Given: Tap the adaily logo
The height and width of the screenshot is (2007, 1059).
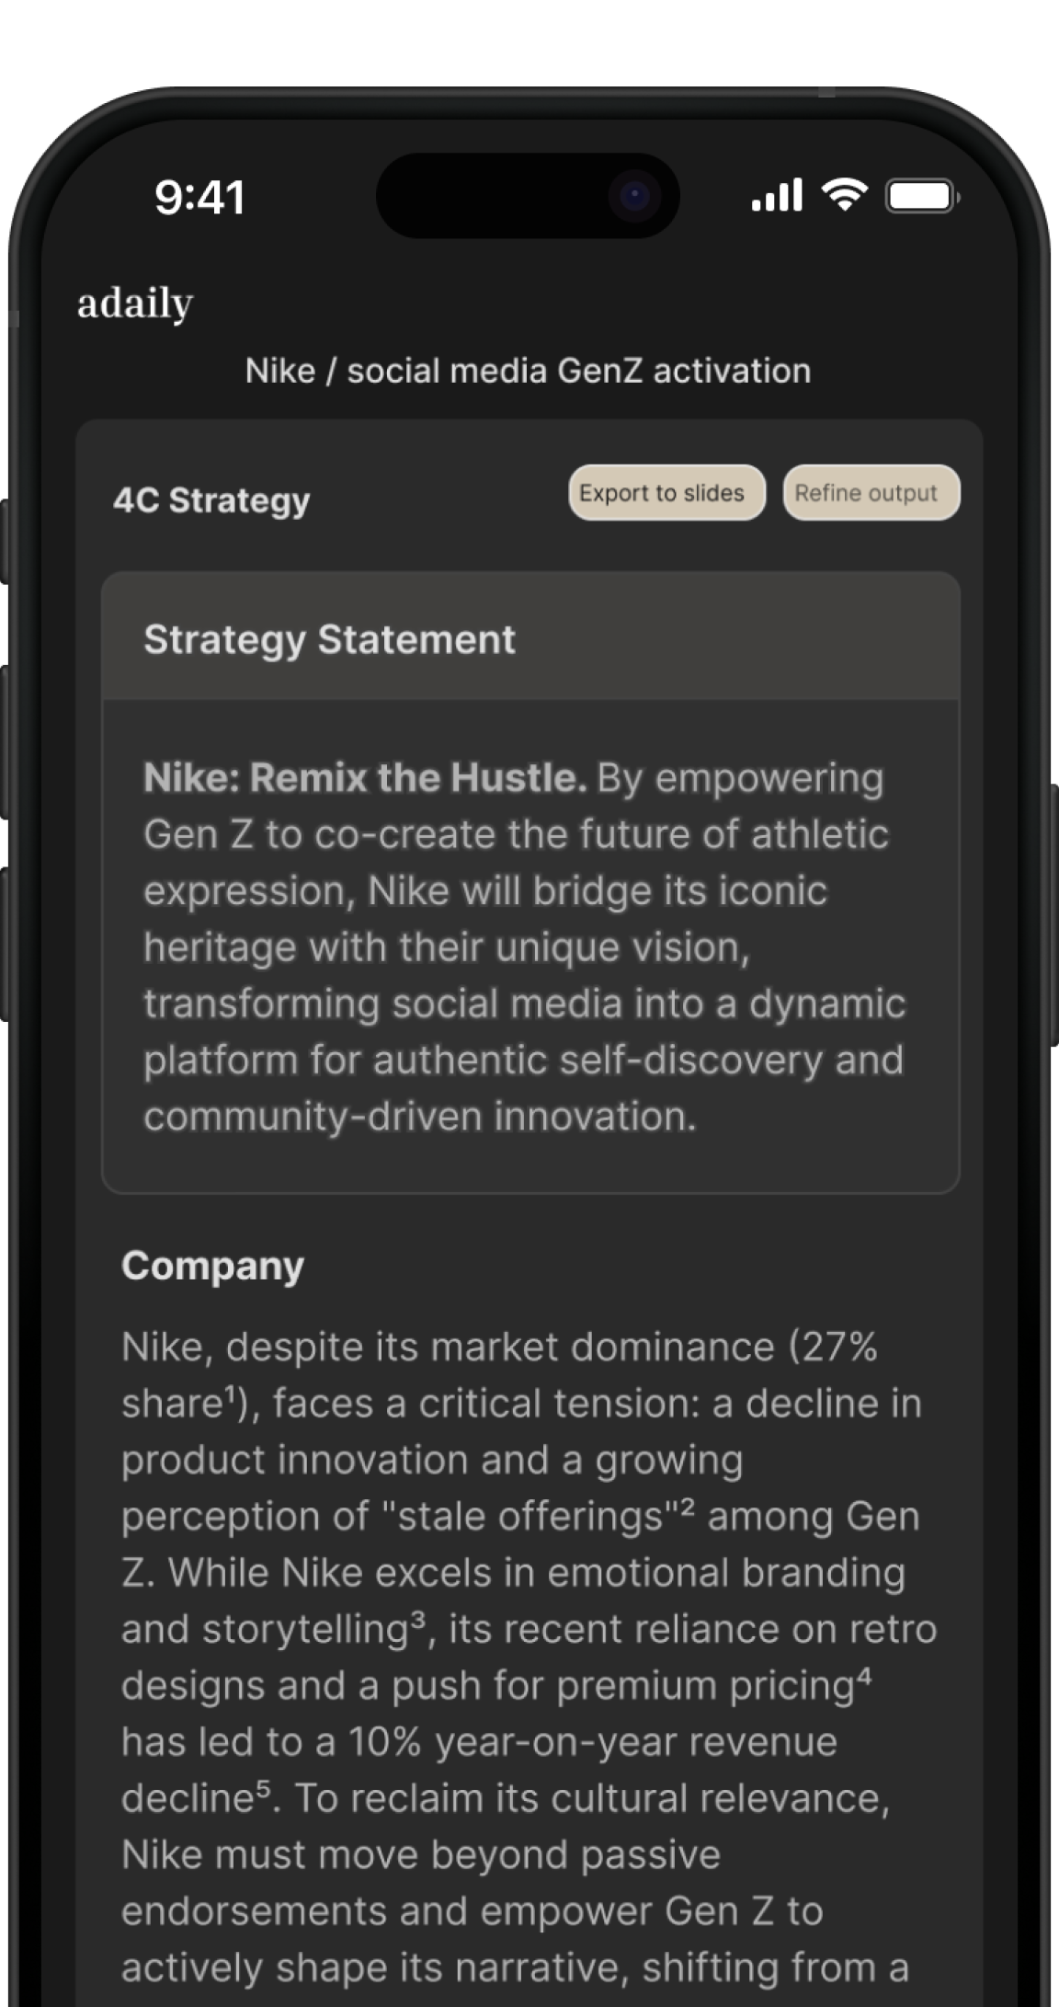Looking at the screenshot, I should tap(135, 304).
